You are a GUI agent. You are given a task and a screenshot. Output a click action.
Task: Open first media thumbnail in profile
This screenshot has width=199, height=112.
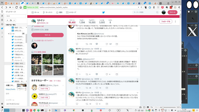36,59
